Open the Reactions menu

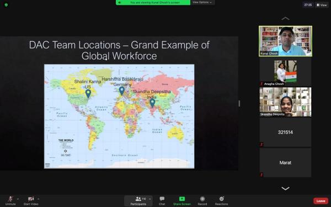(221, 199)
